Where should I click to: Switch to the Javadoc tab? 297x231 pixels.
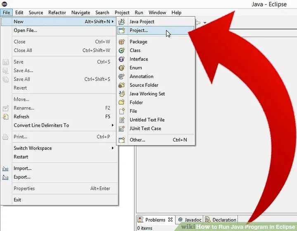coord(190,219)
